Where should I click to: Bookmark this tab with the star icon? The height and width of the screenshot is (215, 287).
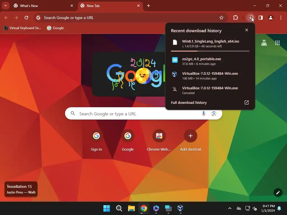221,18
